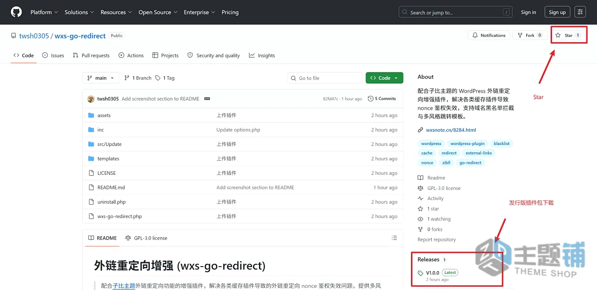The width and height of the screenshot is (597, 290).
Task: Click the Sign in link
Action: point(528,12)
